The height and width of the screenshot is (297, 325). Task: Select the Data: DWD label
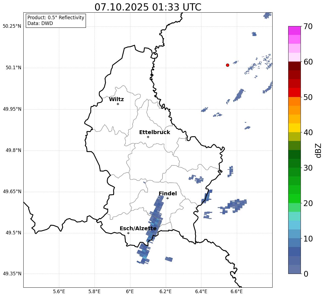point(40,23)
